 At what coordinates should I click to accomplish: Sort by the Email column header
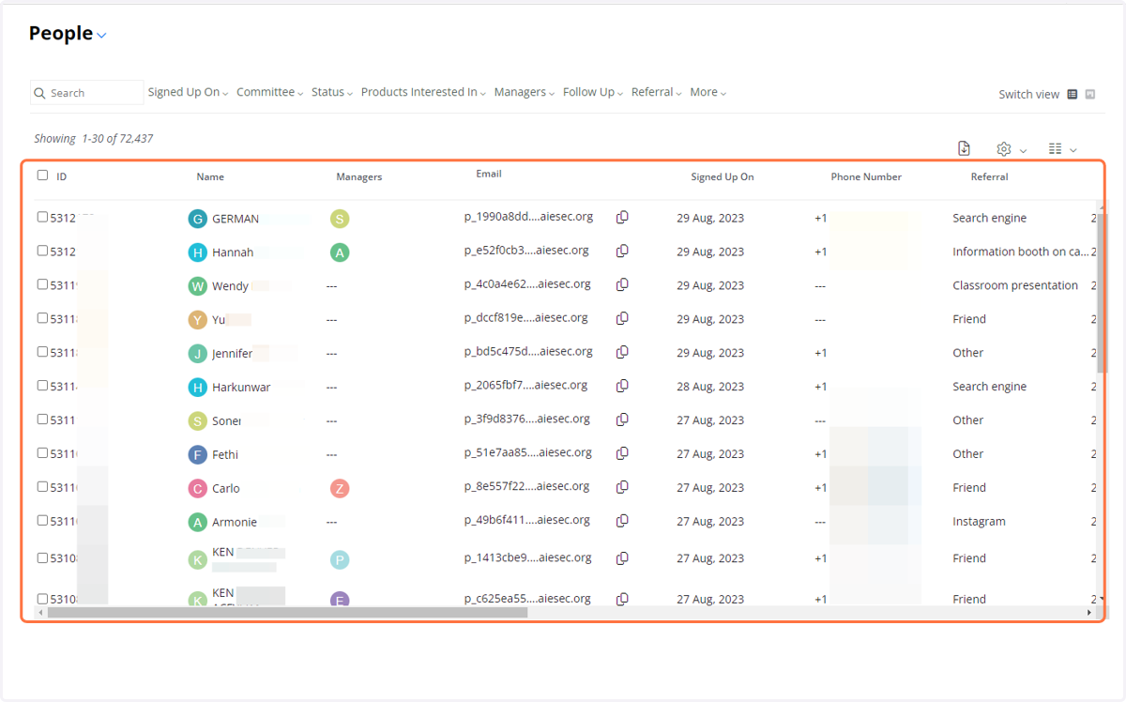[x=489, y=174]
